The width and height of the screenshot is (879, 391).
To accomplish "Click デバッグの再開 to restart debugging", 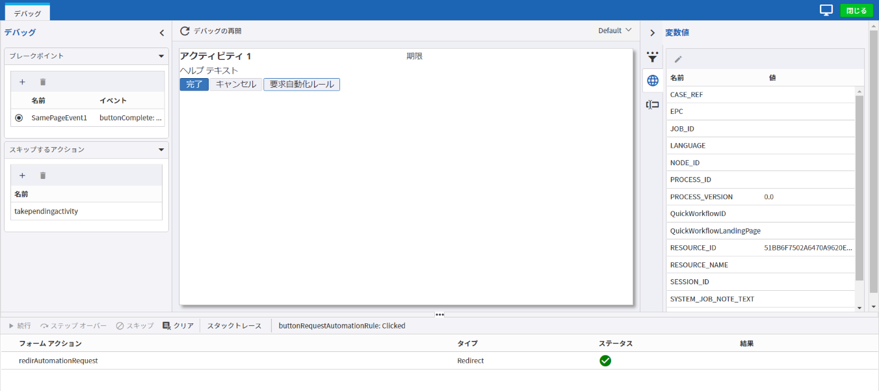I will click(x=211, y=31).
